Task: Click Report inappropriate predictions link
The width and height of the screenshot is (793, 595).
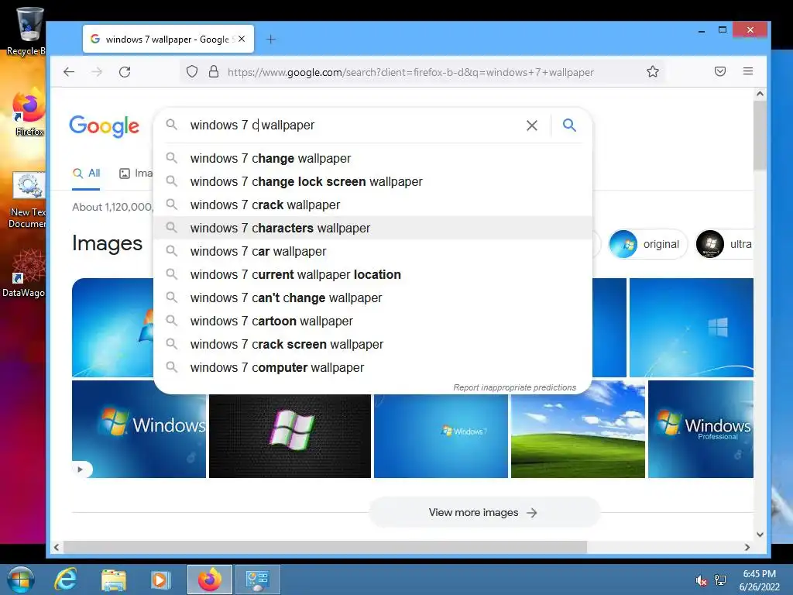Action: pos(514,387)
